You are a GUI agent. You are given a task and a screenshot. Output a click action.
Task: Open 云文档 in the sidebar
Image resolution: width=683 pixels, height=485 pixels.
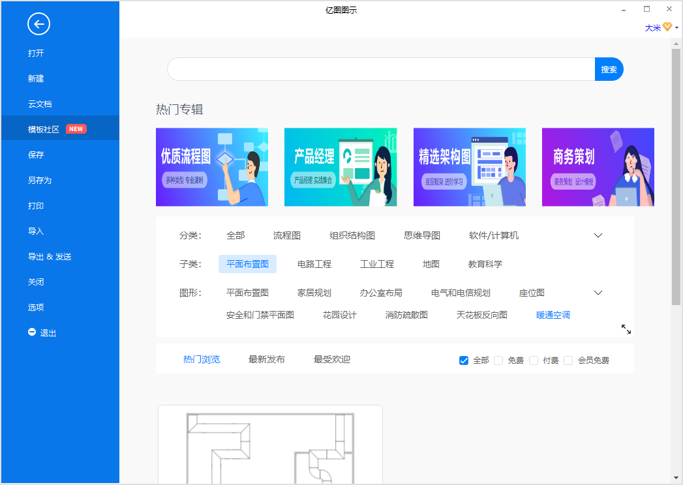click(40, 104)
